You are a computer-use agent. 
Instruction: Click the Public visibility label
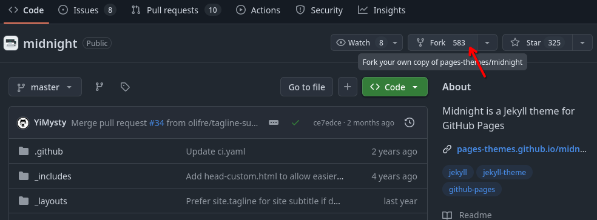96,44
